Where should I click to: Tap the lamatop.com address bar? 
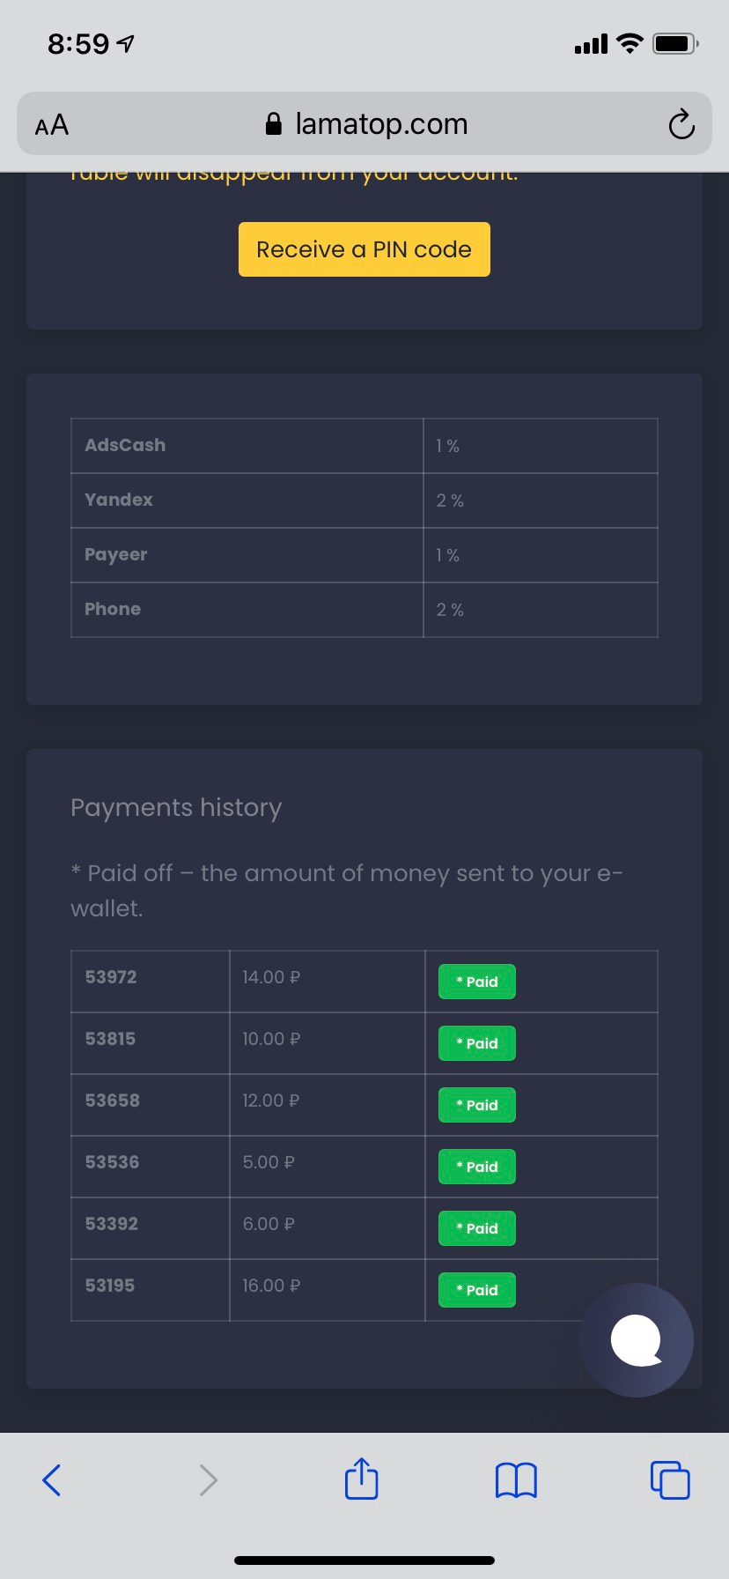click(366, 124)
